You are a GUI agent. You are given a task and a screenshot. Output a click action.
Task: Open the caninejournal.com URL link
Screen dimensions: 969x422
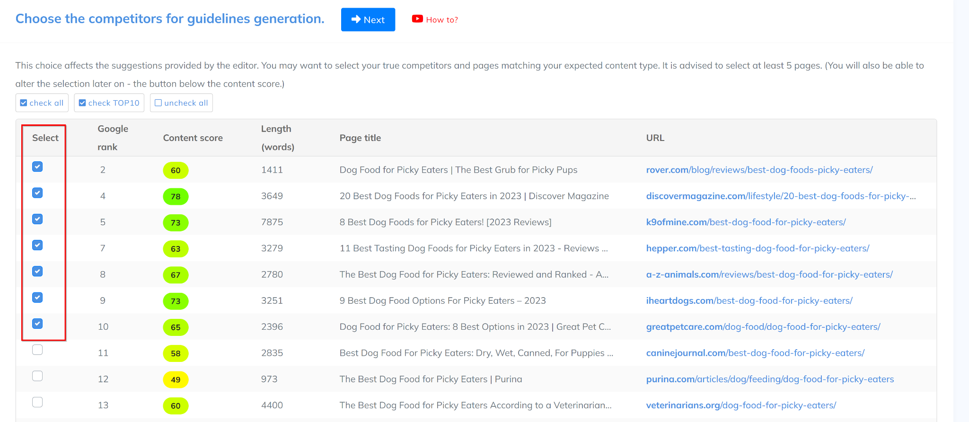pyautogui.click(x=756, y=353)
